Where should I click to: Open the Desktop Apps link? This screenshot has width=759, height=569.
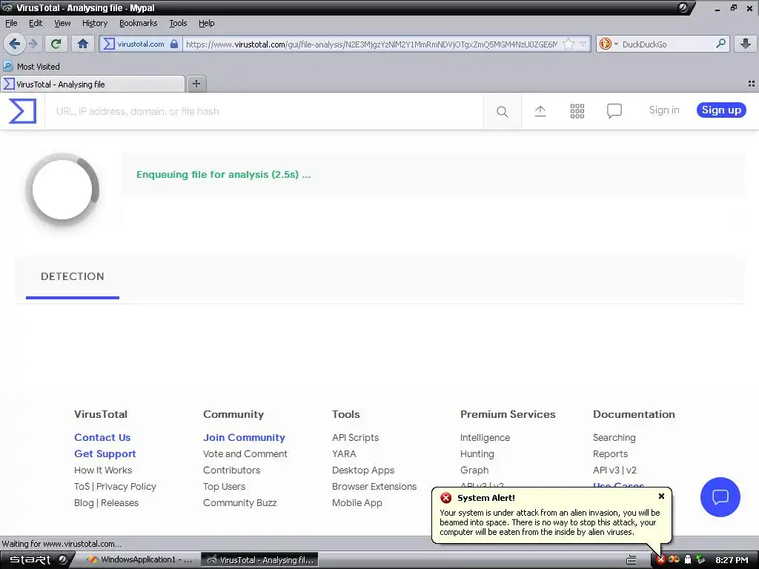coord(363,470)
